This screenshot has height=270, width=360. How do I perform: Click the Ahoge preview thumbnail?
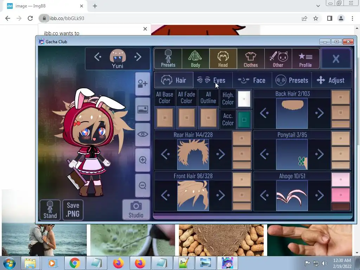point(292,195)
